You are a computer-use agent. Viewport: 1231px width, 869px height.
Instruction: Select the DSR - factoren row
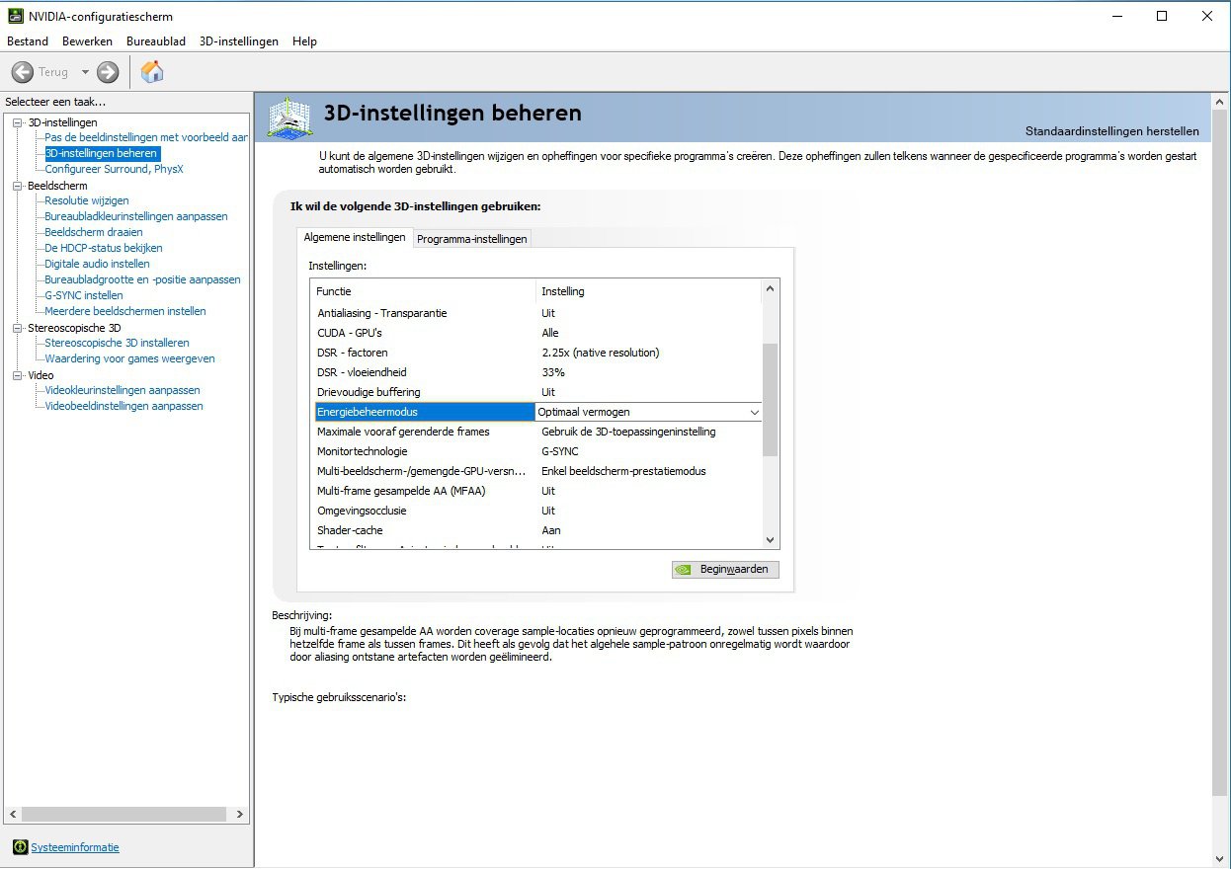537,353
